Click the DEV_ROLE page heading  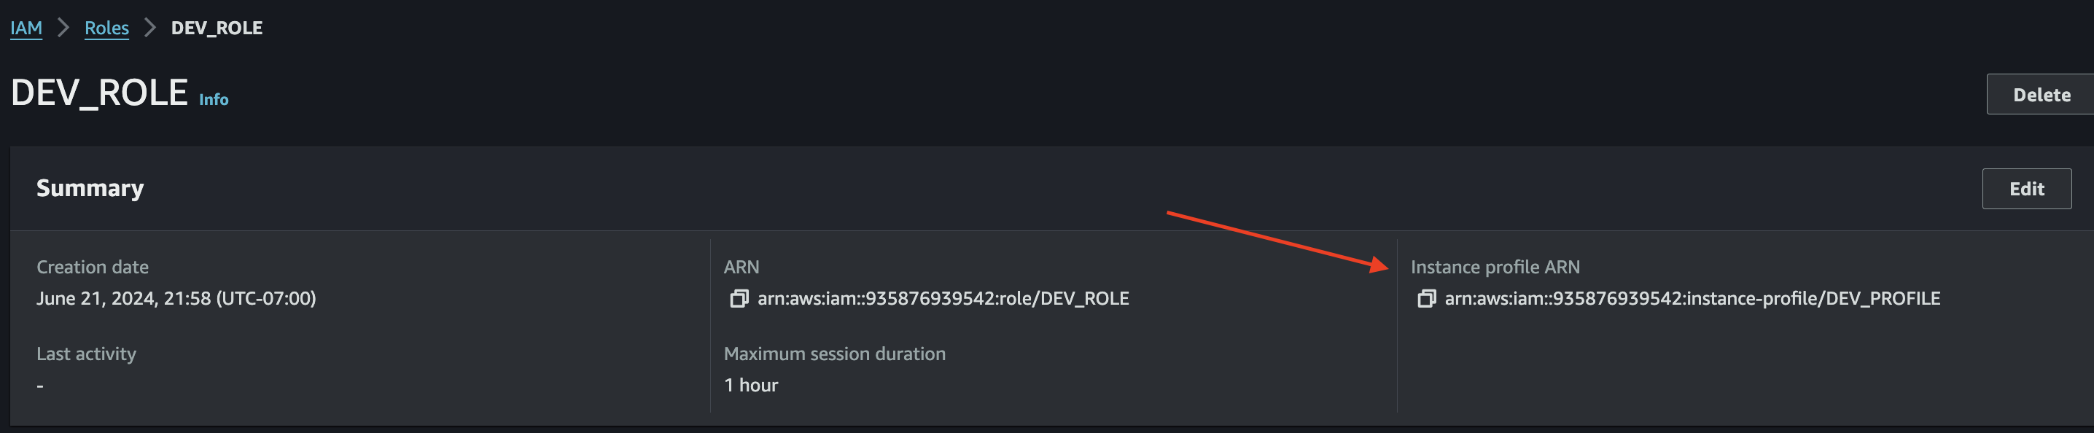(x=99, y=93)
